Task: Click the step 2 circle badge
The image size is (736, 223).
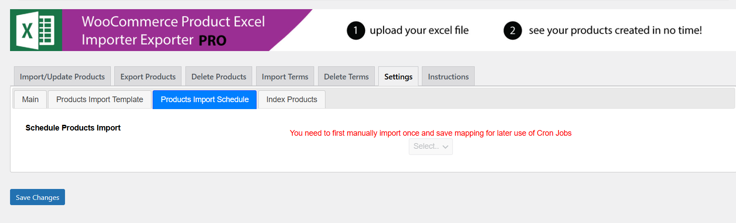Action: (x=512, y=31)
